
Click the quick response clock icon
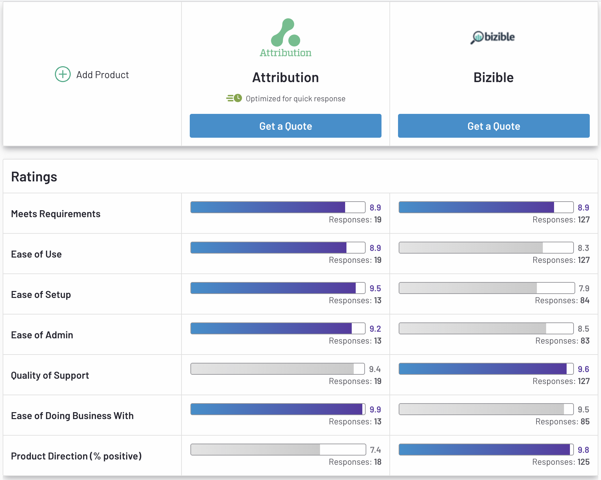click(x=234, y=98)
